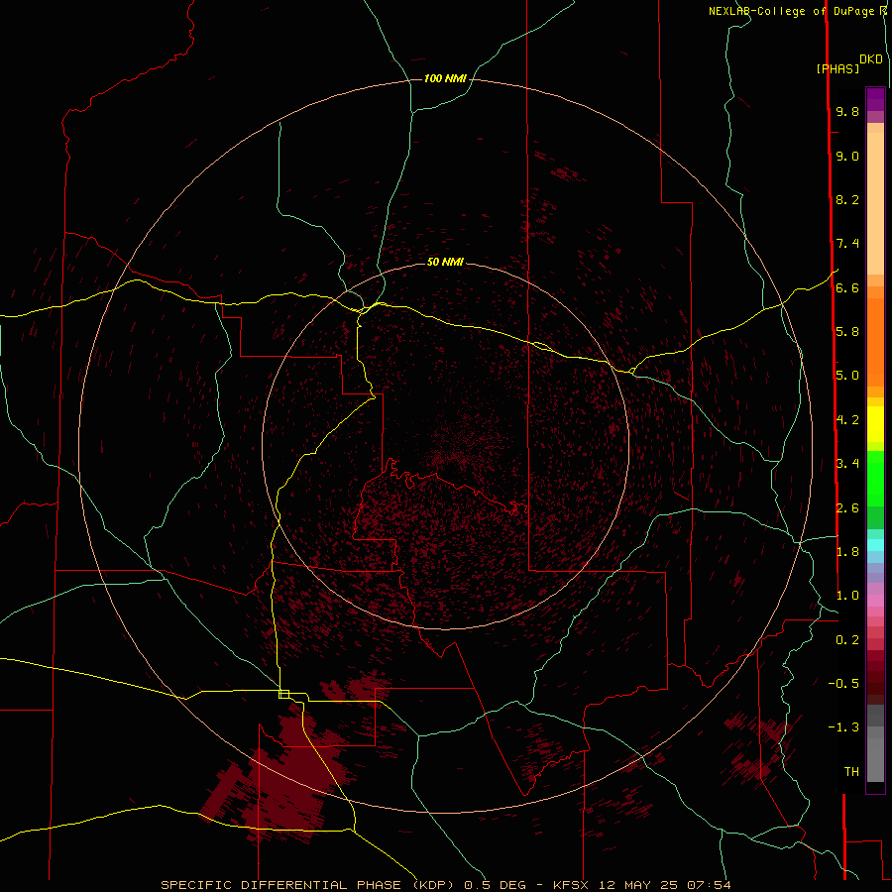
Task: Click the 8.2 value on the color scale
Action: 847,200
